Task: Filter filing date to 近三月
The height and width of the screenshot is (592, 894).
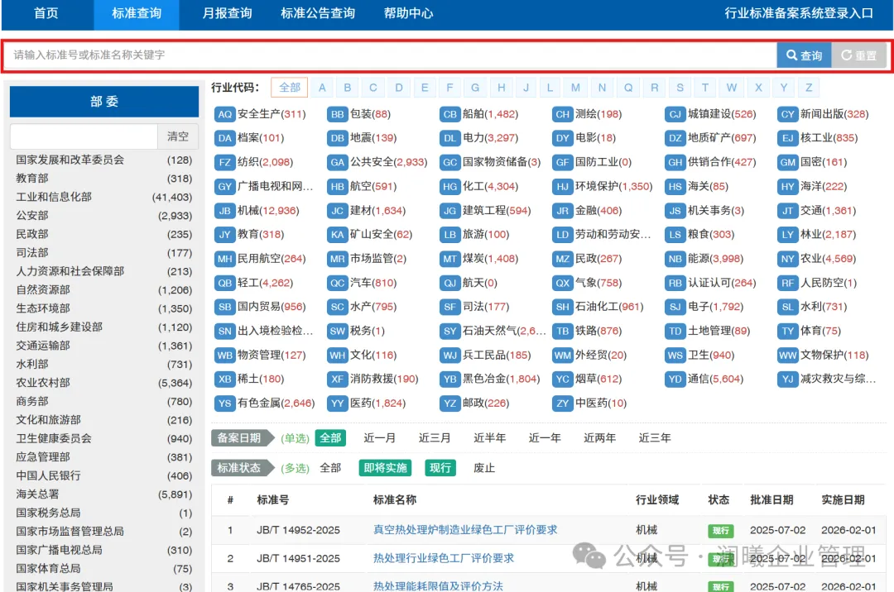Action: (435, 437)
